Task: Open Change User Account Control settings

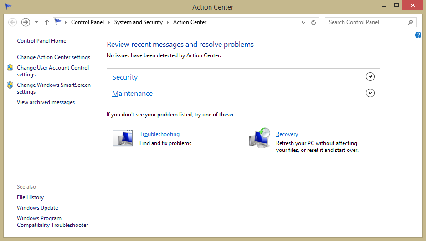Action: pos(53,71)
